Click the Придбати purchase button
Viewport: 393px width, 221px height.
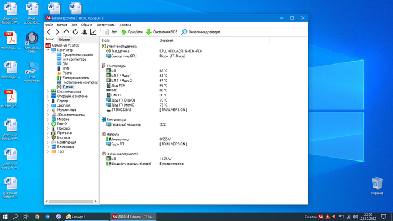point(131,32)
